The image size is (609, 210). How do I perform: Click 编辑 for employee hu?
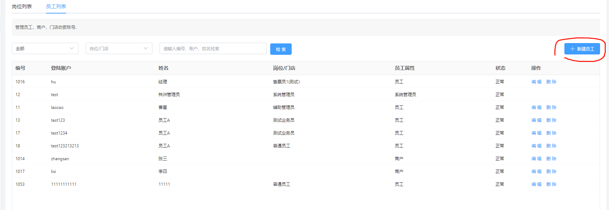coord(536,82)
